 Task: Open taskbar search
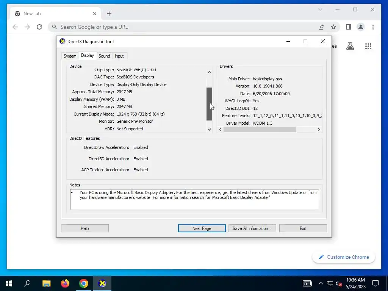[x=27, y=283]
